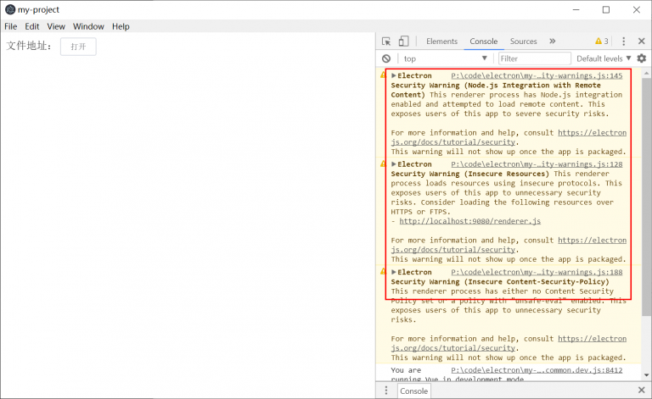Expand the Insecure Resources warning triangle
652x399 pixels.
(393, 163)
